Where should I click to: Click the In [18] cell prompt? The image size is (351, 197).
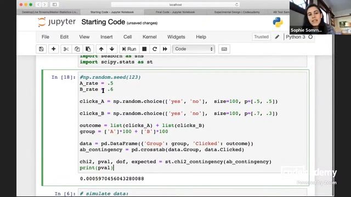tap(64, 77)
